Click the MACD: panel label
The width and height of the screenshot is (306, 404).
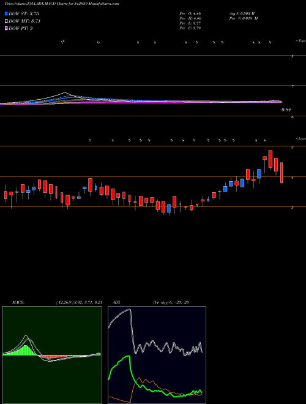tap(18, 302)
